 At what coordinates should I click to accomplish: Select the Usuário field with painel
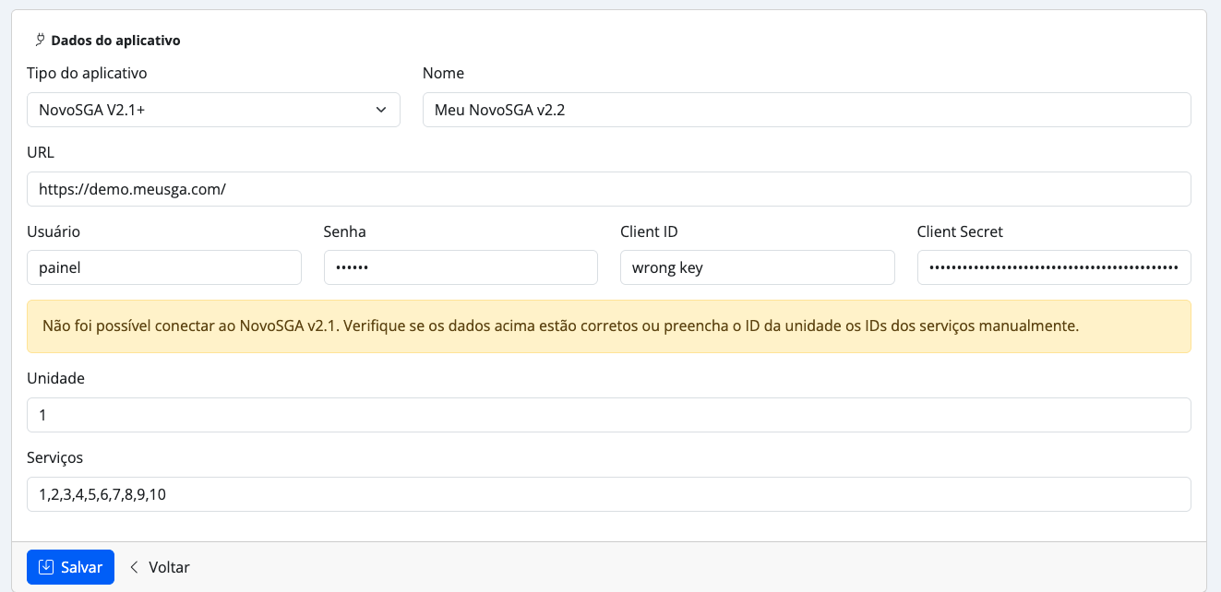pos(163,268)
